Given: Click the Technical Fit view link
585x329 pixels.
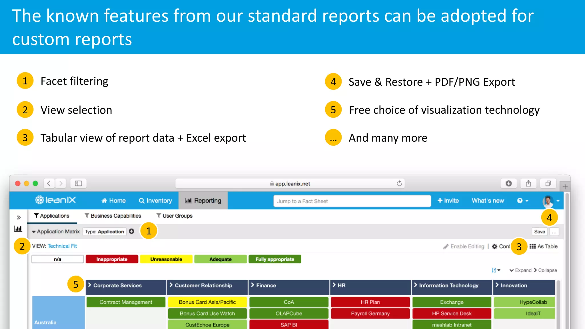Looking at the screenshot, I should tap(62, 246).
